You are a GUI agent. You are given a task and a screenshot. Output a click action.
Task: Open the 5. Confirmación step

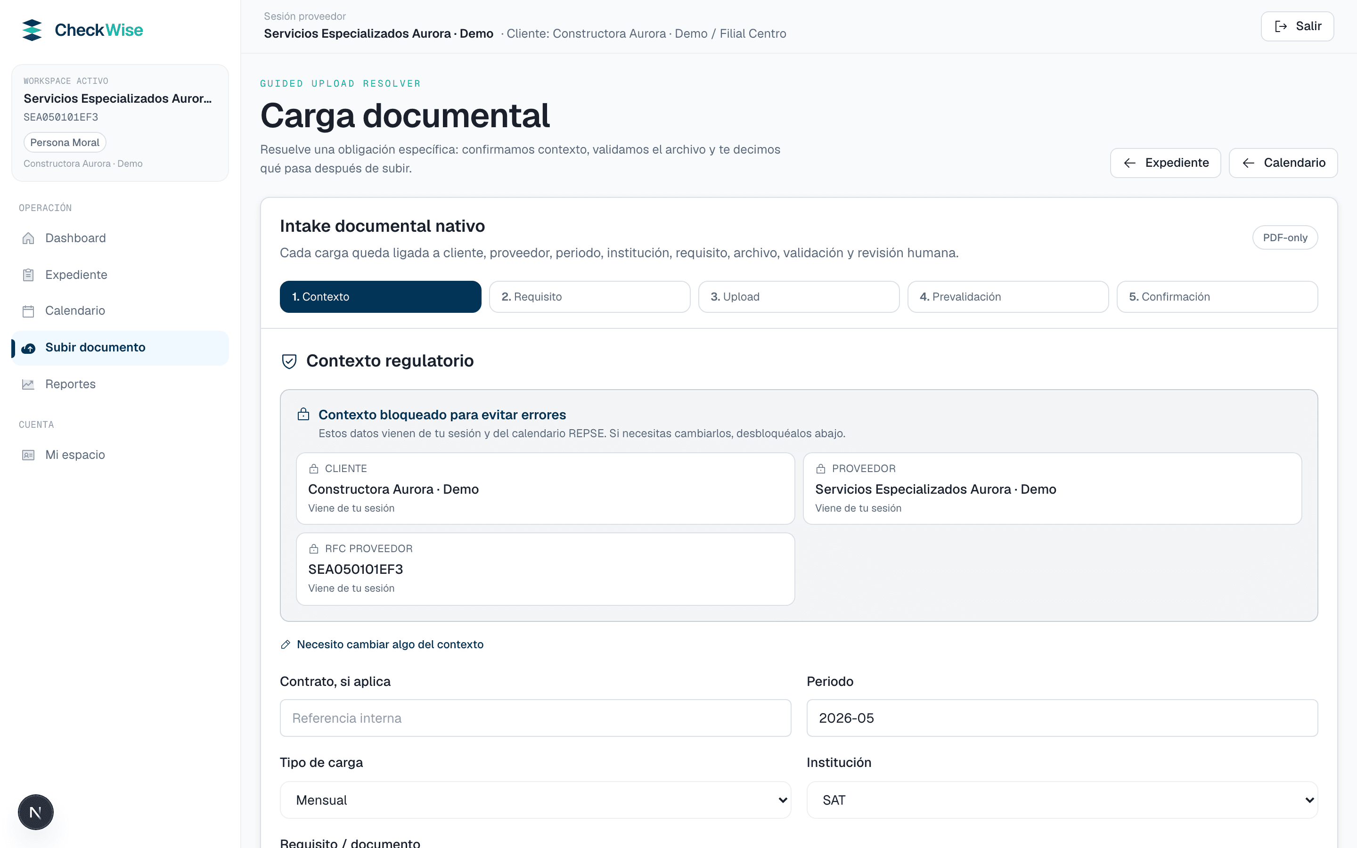click(x=1217, y=297)
